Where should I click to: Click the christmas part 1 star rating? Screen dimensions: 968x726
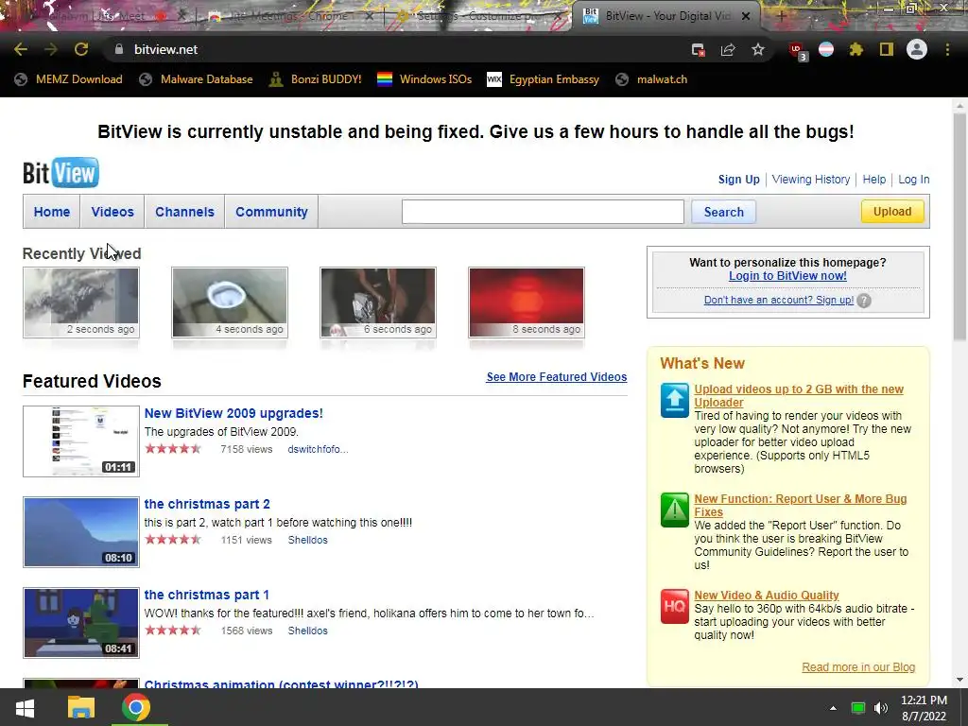(173, 631)
